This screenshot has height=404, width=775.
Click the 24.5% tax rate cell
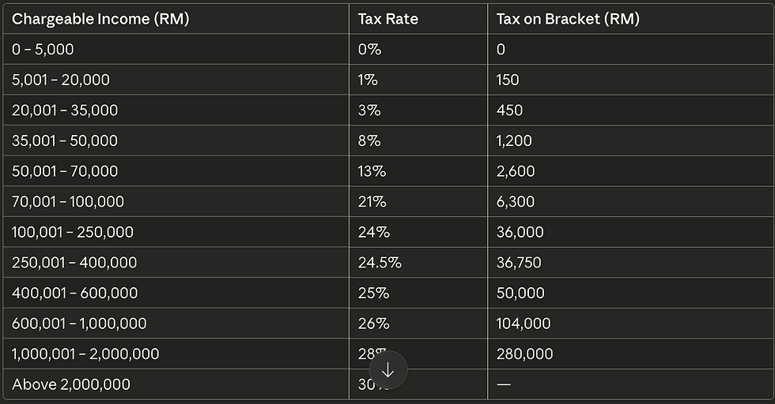point(380,263)
